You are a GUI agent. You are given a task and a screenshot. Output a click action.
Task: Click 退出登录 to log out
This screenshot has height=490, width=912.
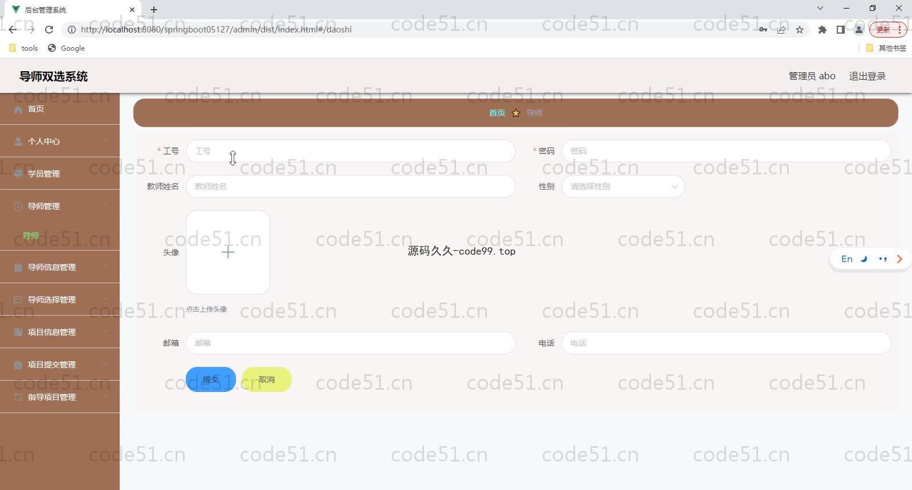[x=868, y=76]
